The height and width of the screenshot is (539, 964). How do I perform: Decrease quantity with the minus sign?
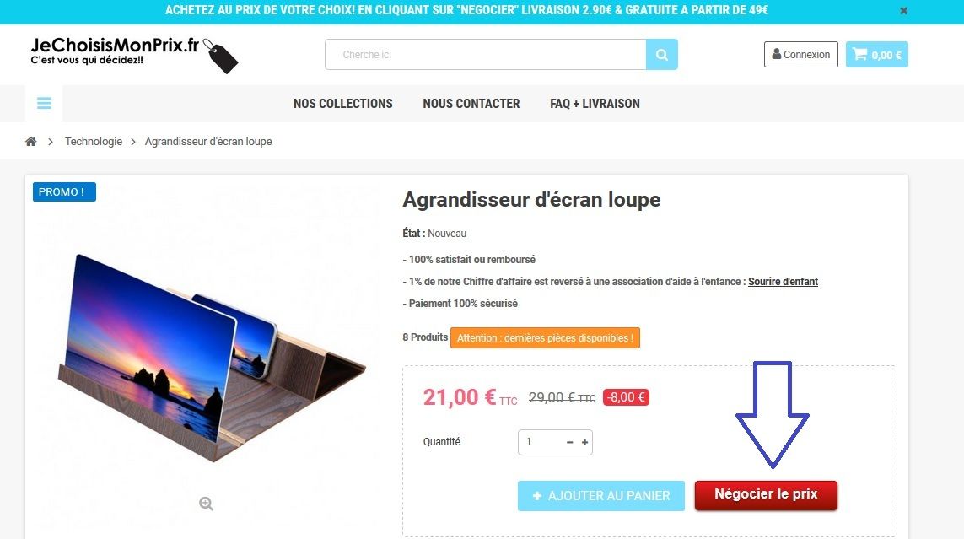click(570, 443)
